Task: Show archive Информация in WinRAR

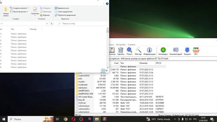Action: (x=150, y=51)
